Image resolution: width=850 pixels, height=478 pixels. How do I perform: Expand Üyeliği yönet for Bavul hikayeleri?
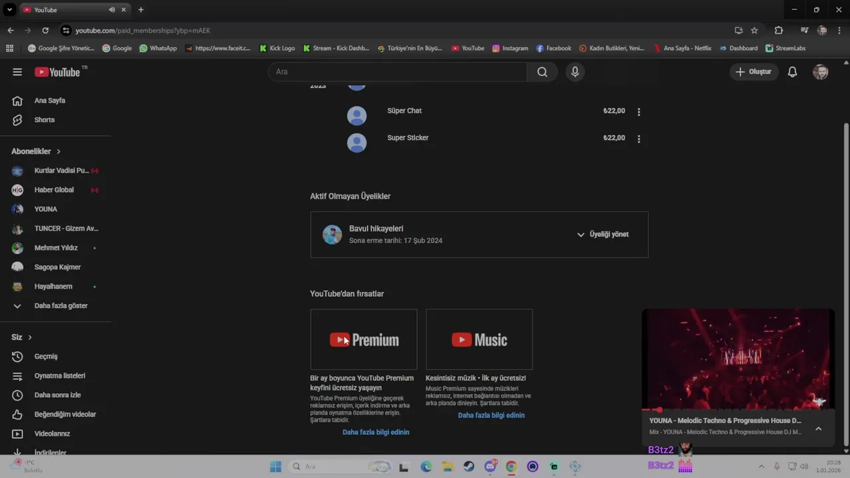pos(602,234)
